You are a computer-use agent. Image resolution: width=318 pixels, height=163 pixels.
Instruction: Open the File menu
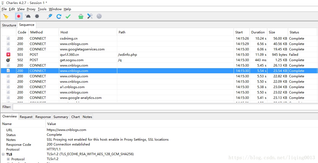tap(4, 9)
